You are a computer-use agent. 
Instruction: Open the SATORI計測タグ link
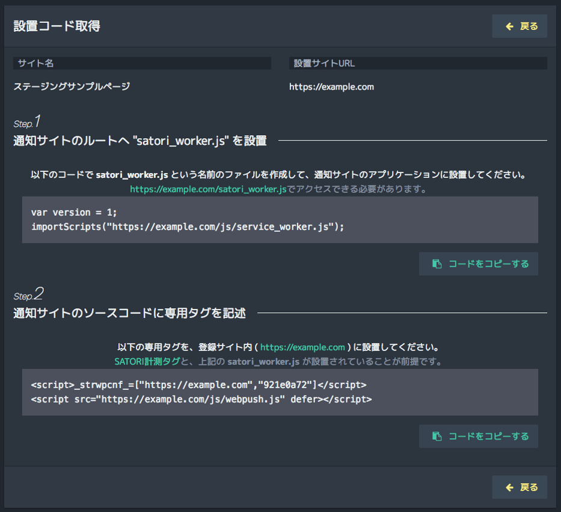click(x=147, y=362)
